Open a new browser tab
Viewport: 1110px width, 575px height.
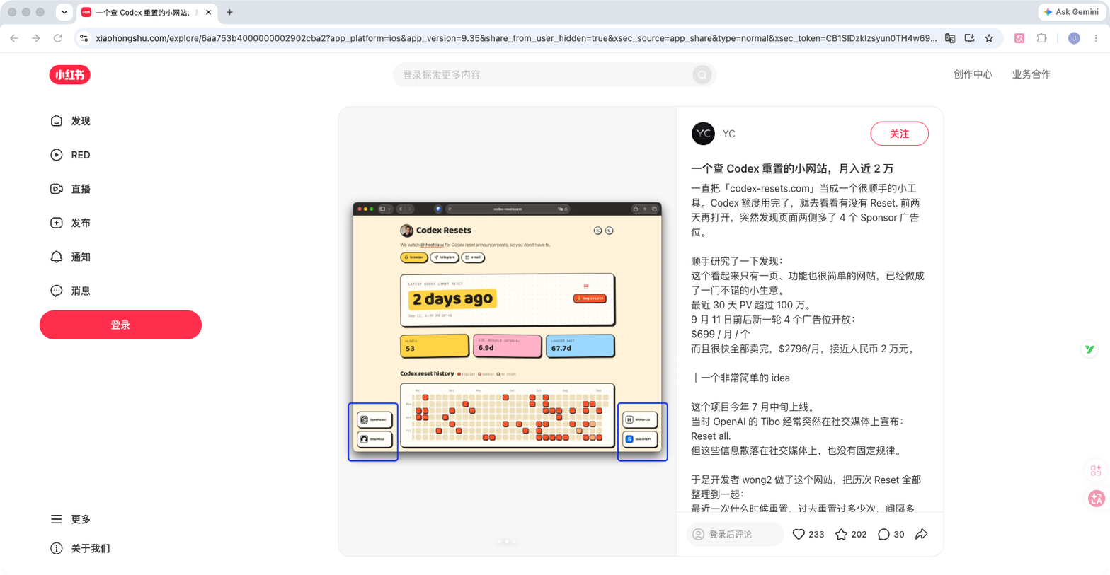coord(229,12)
